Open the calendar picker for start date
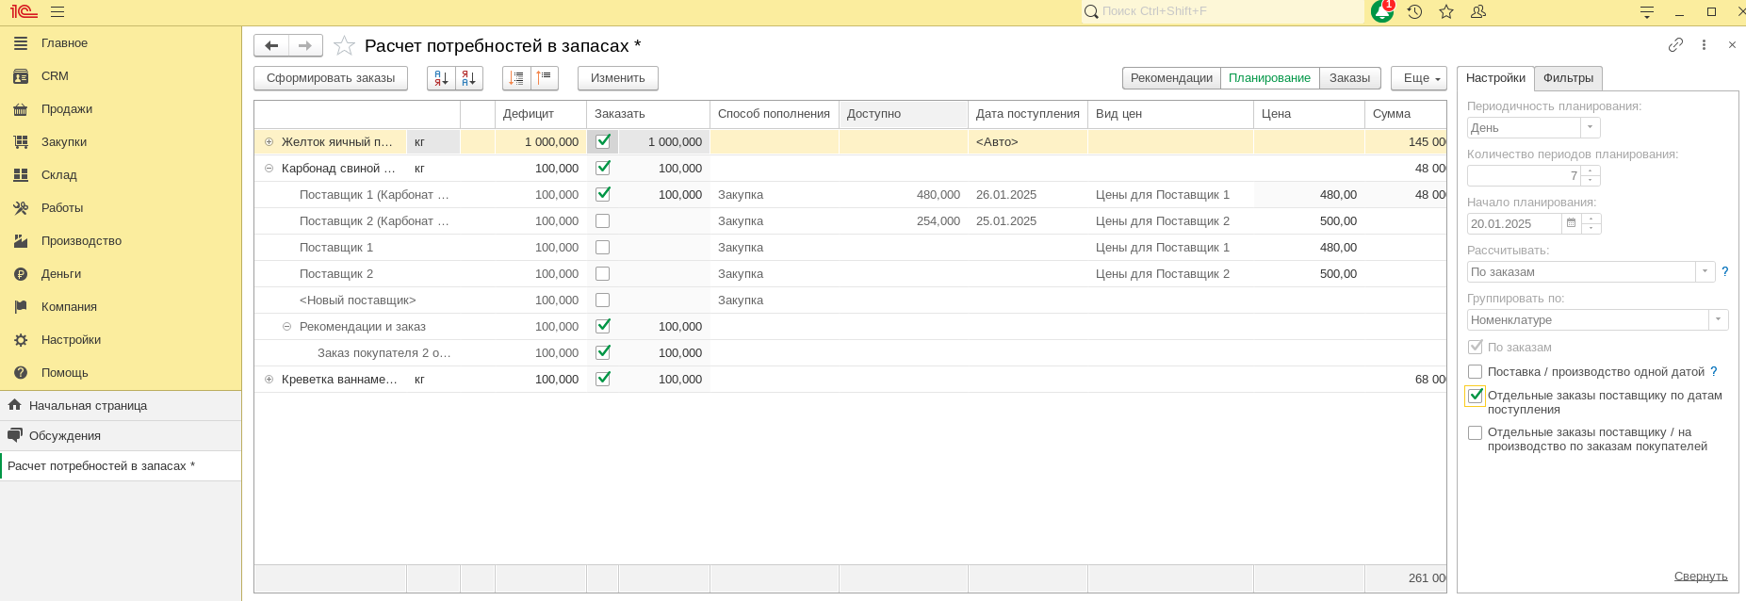The image size is (1746, 601). click(x=1571, y=223)
